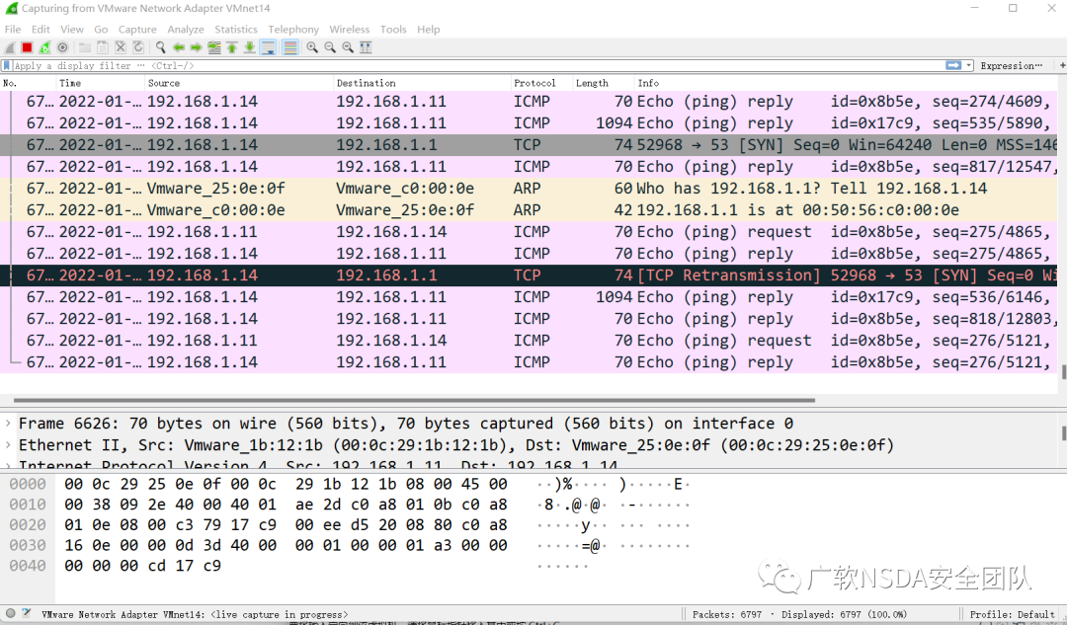Viewport: 1067px width, 625px height.
Task: Select the ARP 'Who has 192.168.1.1?' packet
Action: (529, 189)
